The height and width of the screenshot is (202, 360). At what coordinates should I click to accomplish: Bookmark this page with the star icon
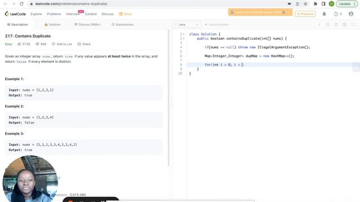pos(305,4)
